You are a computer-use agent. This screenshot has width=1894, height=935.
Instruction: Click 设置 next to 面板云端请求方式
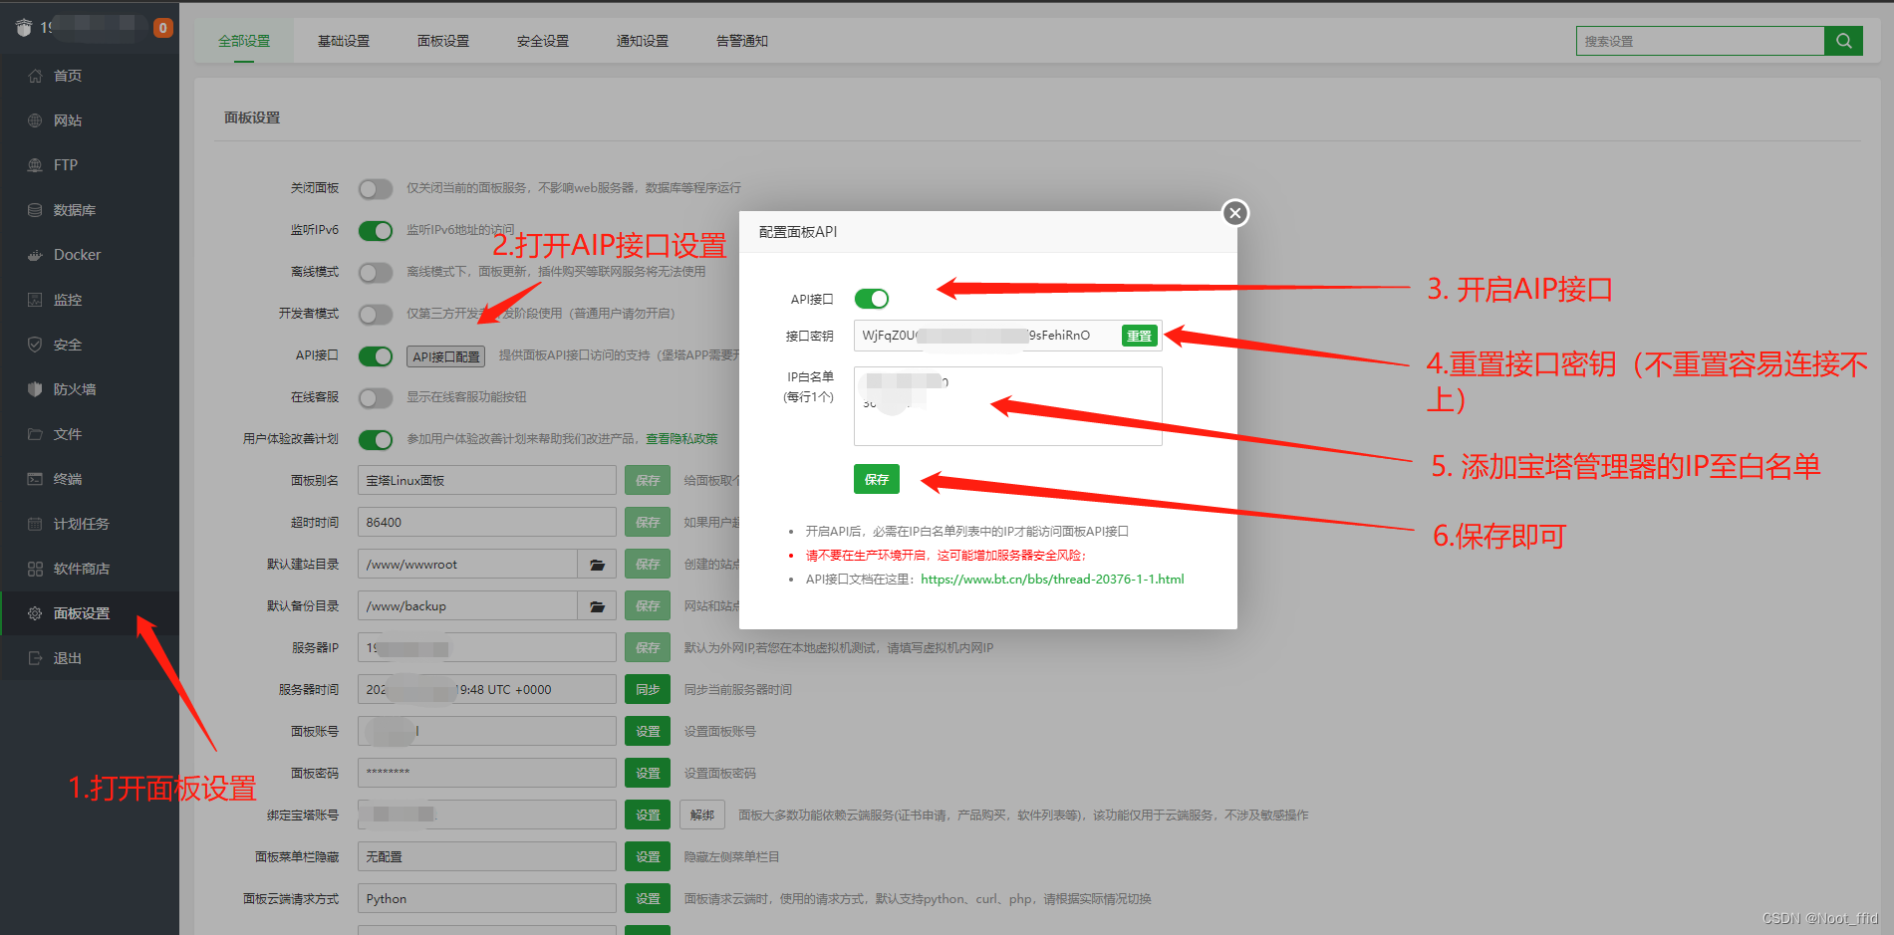point(648,899)
